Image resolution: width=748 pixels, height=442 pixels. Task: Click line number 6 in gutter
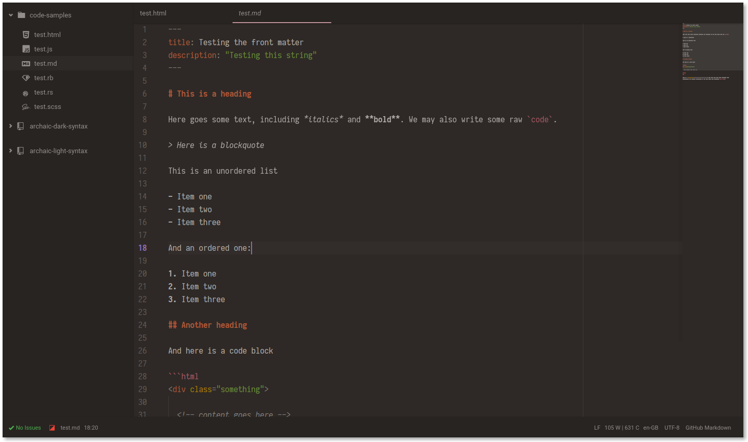point(145,94)
